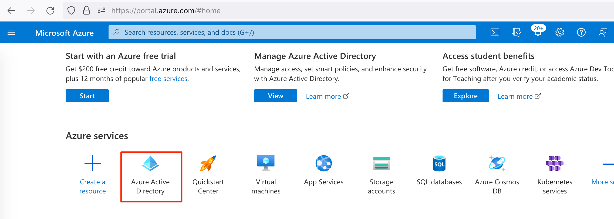Viewport: 614px width, 219px height.
Task: Click Start for the Azure free trial
Action: coord(87,96)
